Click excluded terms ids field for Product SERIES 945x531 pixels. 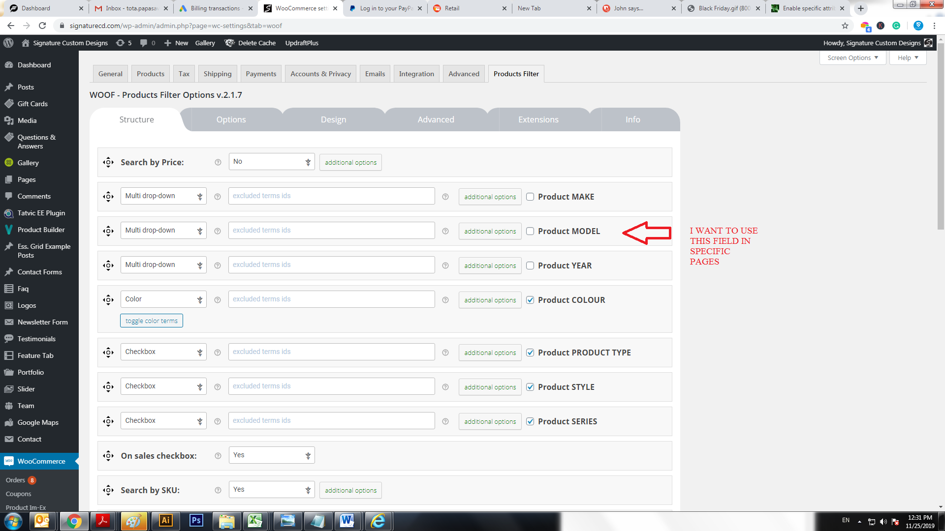tap(331, 421)
